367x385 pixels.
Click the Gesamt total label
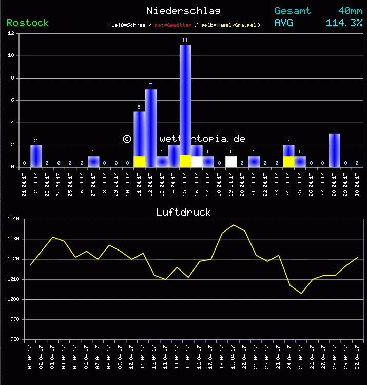pos(292,11)
